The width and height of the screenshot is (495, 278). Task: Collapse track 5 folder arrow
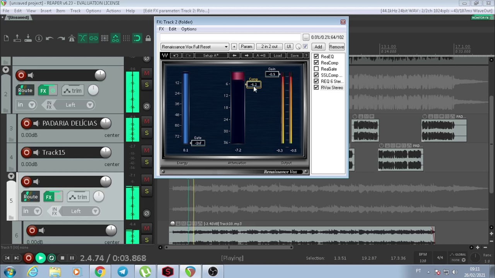pyautogui.click(x=11, y=176)
